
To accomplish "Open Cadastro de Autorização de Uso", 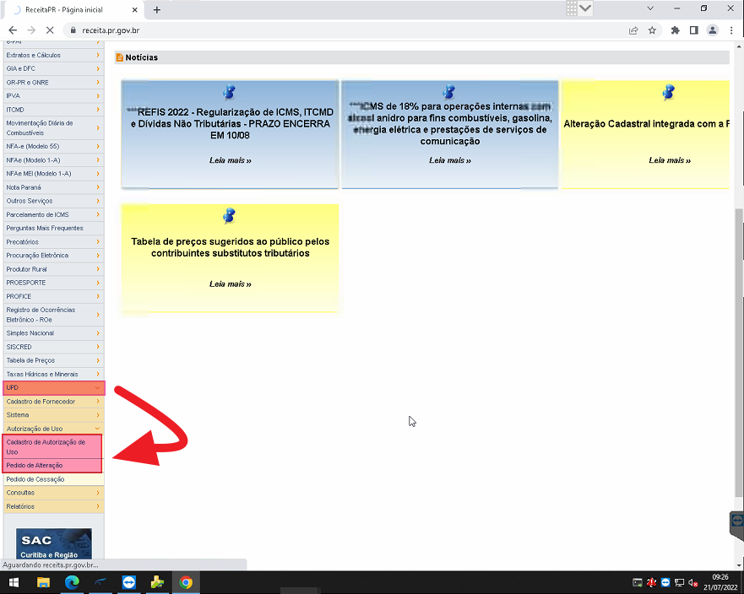I will 52,447.
